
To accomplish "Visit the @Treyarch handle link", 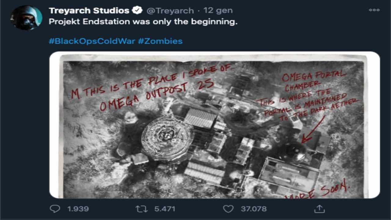I will (170, 10).
